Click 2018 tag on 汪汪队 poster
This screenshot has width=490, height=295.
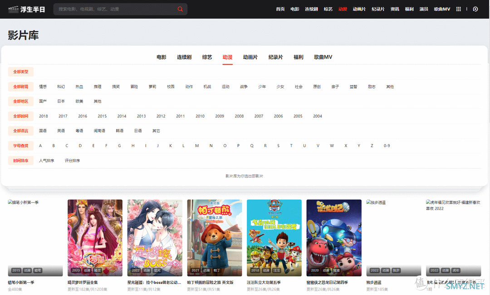click(255, 270)
